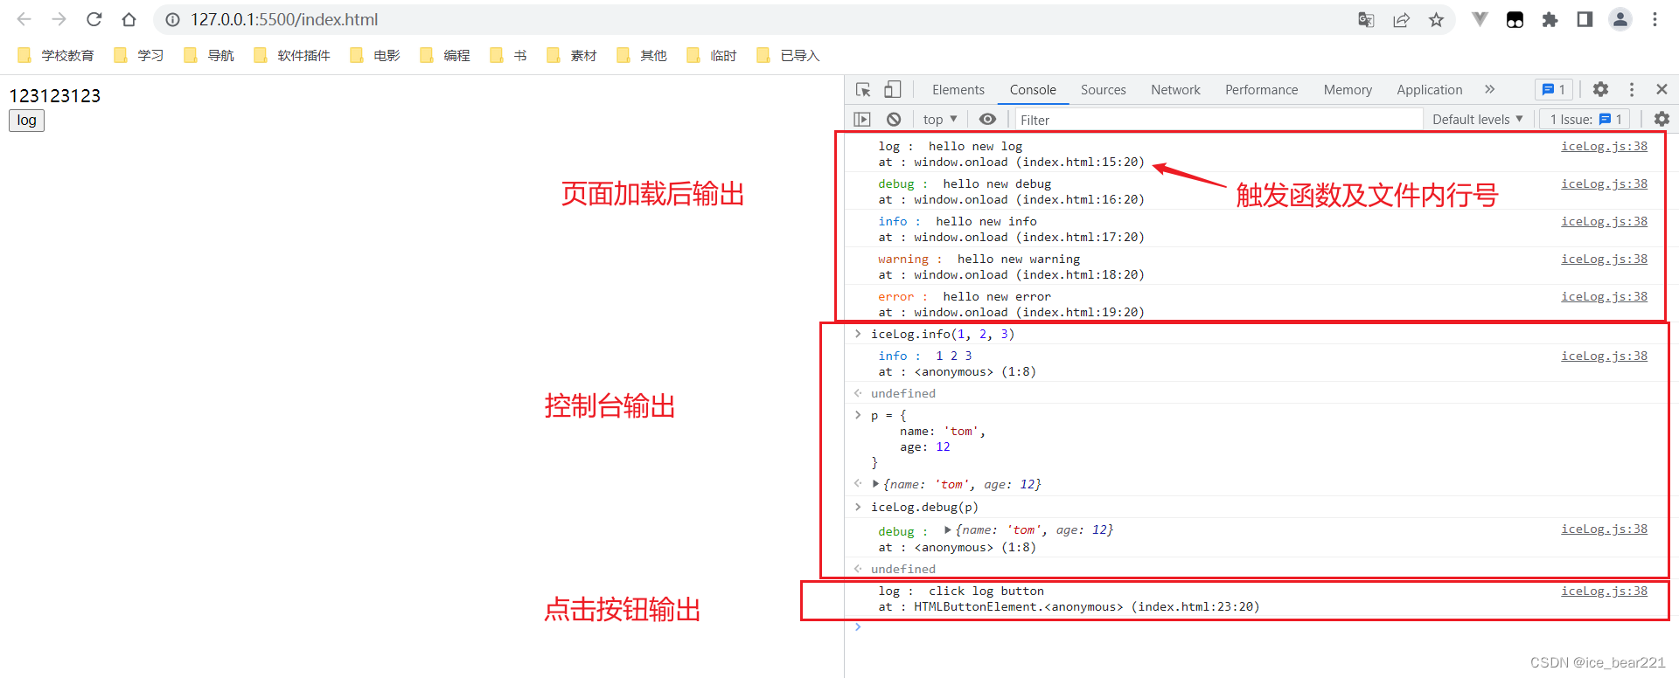Toggle the browser side panel
The width and height of the screenshot is (1679, 678).
1585,19
